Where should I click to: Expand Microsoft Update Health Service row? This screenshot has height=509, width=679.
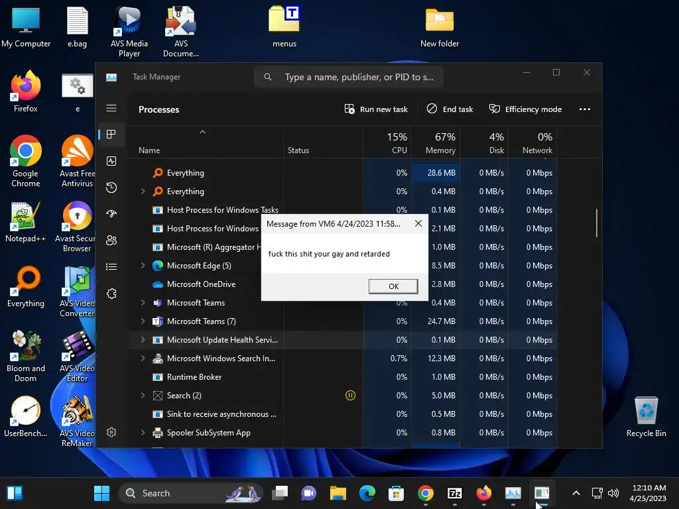point(143,340)
